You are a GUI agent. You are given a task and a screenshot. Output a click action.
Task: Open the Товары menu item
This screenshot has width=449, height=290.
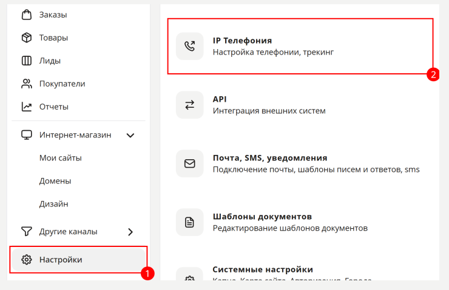point(53,38)
